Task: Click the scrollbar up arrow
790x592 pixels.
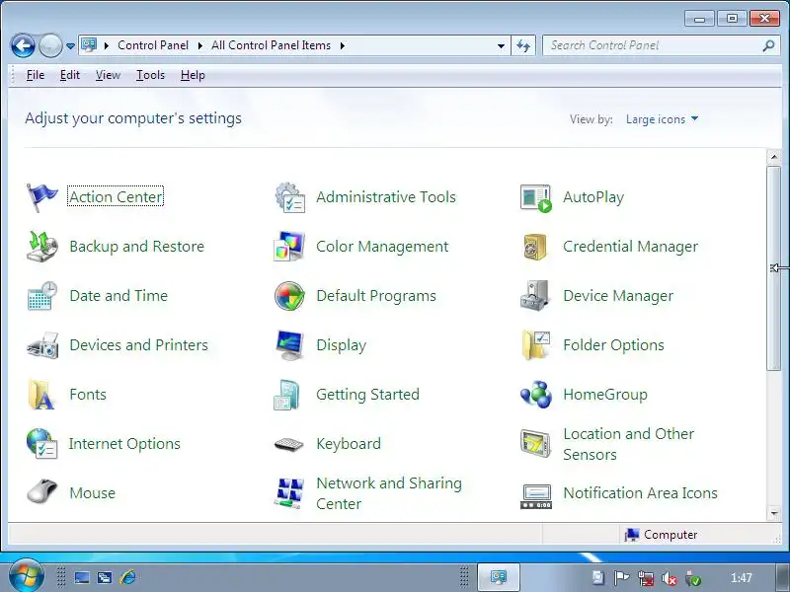Action: click(774, 157)
